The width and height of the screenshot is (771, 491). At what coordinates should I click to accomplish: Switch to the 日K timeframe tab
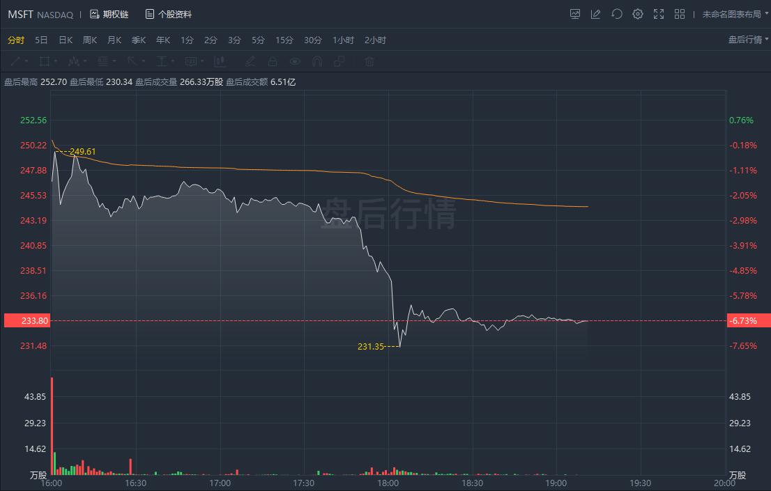(x=66, y=40)
